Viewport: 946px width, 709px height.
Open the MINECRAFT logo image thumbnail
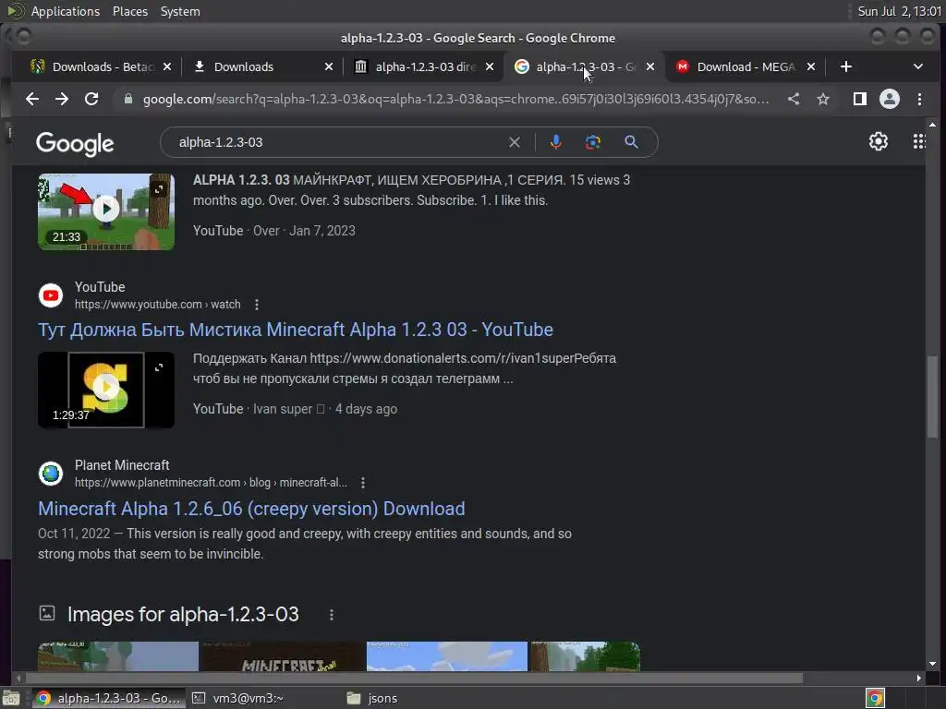[x=282, y=656]
